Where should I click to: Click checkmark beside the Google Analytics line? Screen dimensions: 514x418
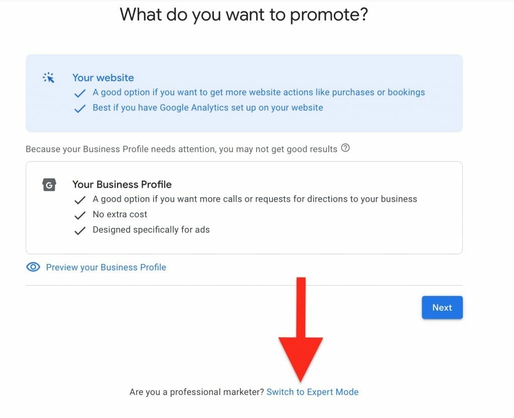(80, 108)
